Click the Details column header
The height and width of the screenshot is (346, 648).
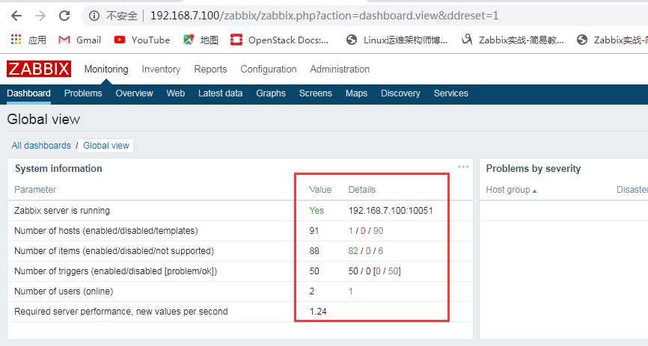tap(362, 190)
